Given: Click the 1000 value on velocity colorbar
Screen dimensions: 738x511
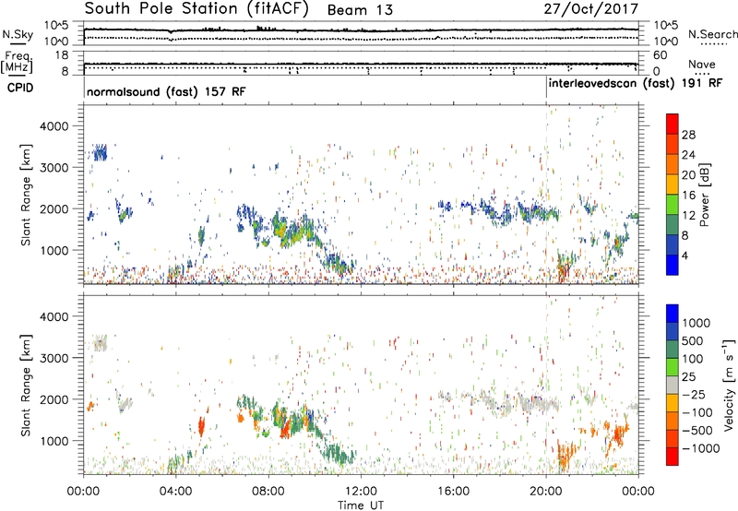Looking at the screenshot, I should (x=696, y=323).
